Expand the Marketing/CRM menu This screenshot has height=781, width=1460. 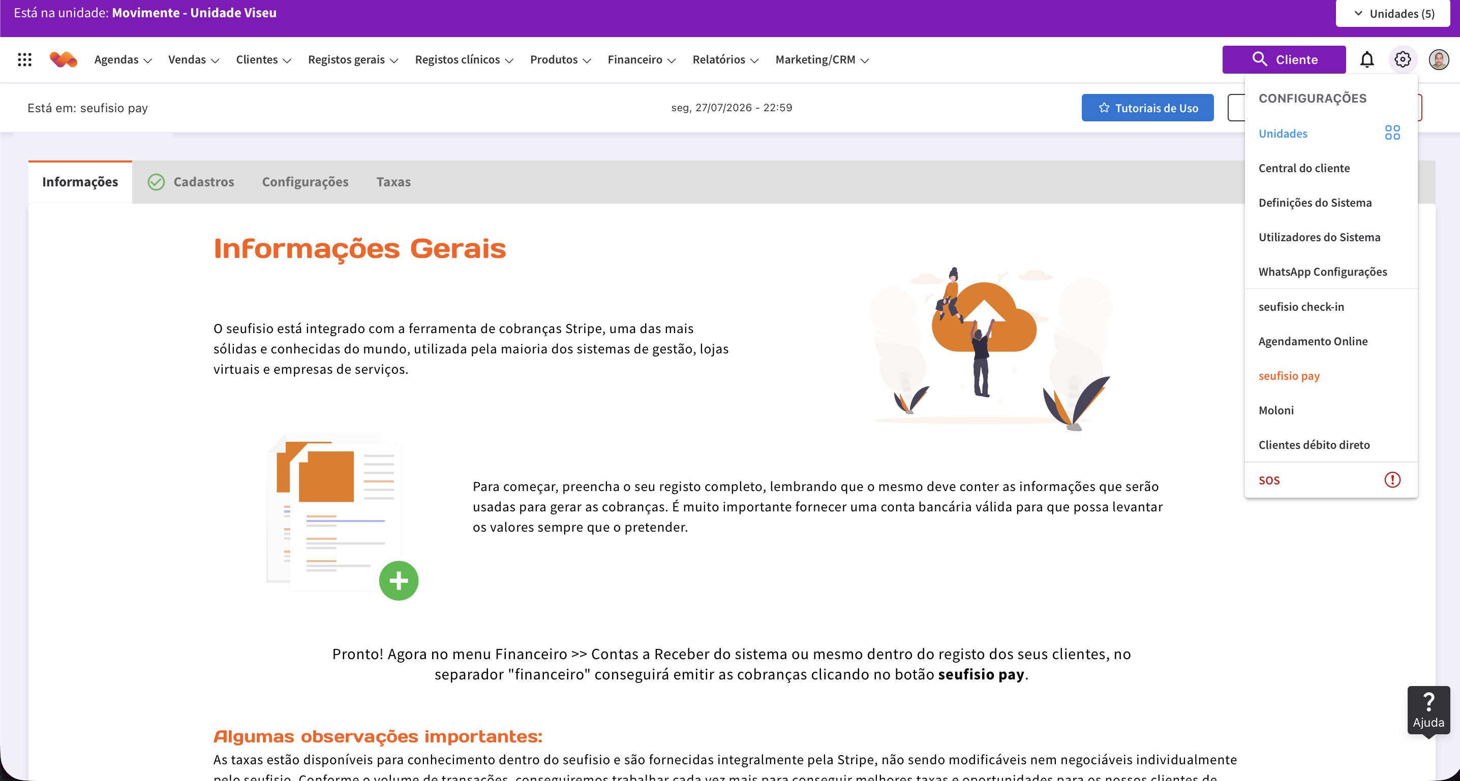(822, 59)
